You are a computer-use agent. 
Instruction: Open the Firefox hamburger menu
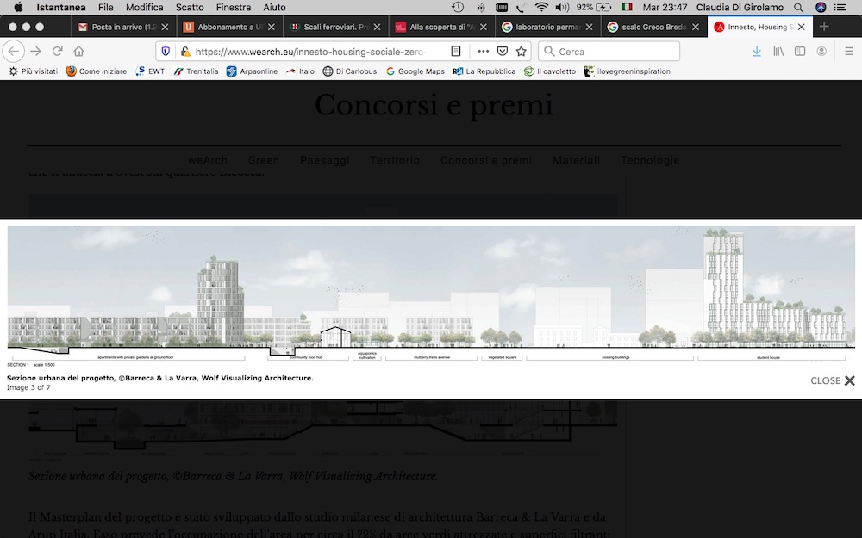coord(849,51)
